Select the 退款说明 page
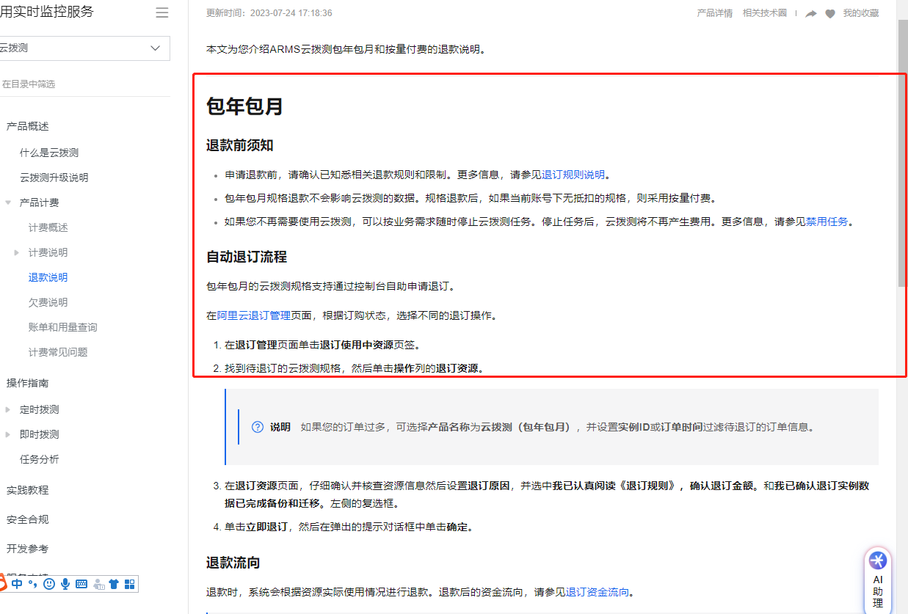The height and width of the screenshot is (614, 908). point(48,277)
